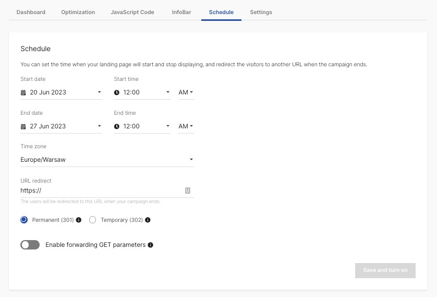Click info icon beside forwarding GET parameters

pos(150,245)
